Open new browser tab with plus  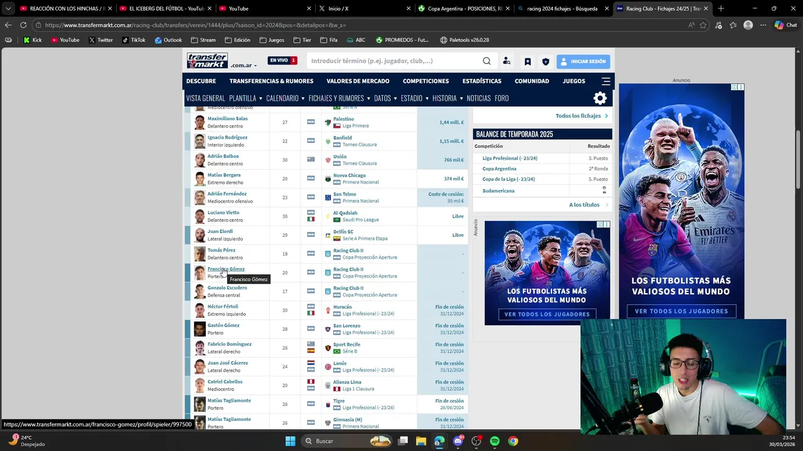click(x=721, y=8)
